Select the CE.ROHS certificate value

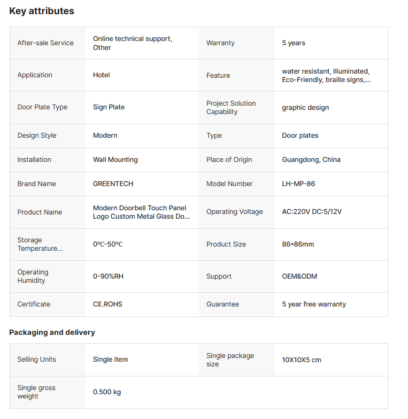[x=108, y=304]
